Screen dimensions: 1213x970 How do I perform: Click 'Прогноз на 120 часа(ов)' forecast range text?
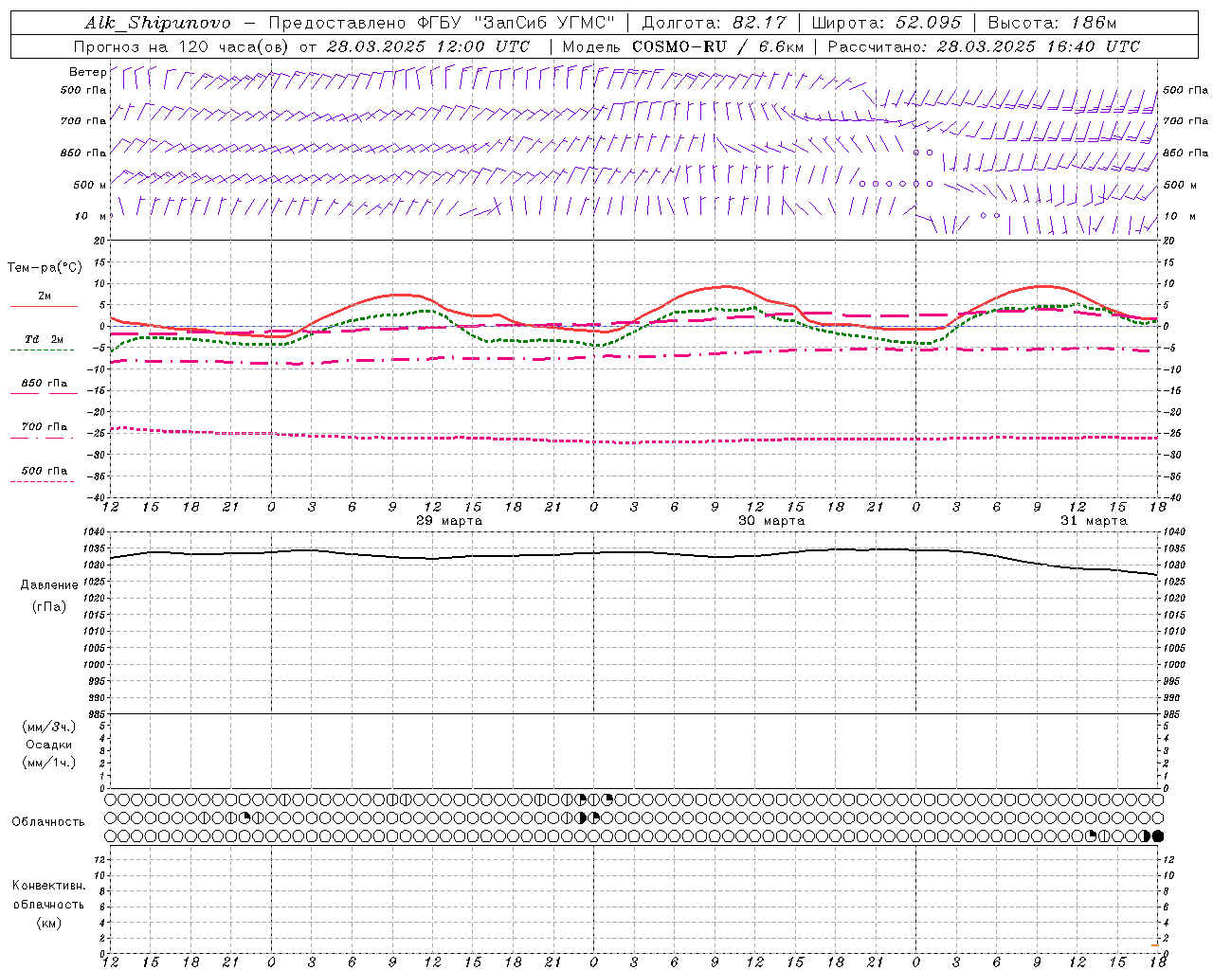click(183, 46)
